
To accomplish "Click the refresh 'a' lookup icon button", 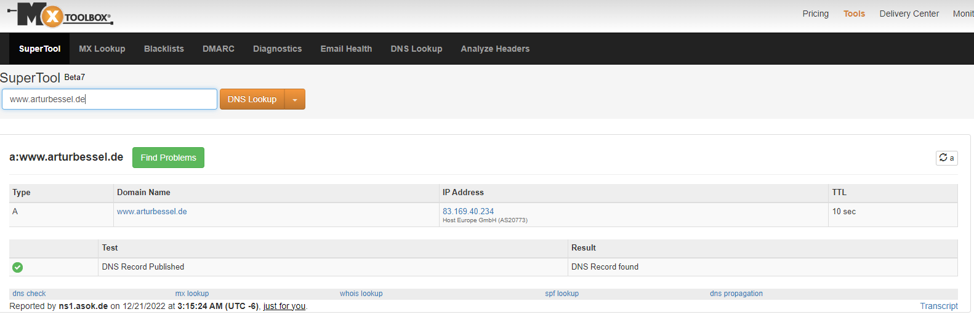I will coord(947,158).
